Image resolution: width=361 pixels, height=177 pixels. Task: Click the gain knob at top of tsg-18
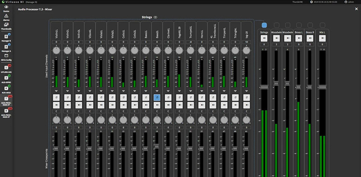click(247, 50)
